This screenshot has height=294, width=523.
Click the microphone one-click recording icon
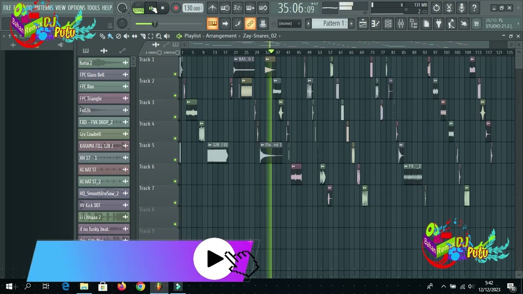point(462,8)
